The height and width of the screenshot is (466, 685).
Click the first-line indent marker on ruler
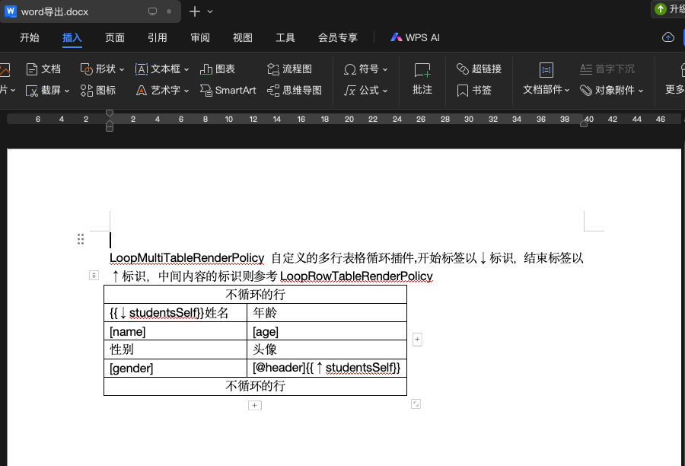click(x=110, y=113)
